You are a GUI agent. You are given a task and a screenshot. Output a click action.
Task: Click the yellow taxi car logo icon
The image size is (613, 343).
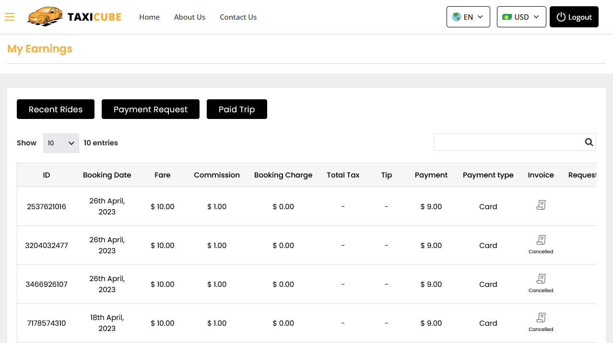[x=45, y=16]
